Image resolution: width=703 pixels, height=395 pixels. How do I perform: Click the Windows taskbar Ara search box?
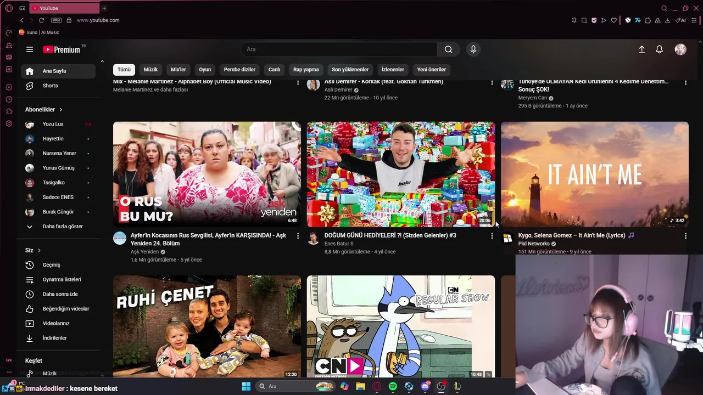[x=295, y=386]
